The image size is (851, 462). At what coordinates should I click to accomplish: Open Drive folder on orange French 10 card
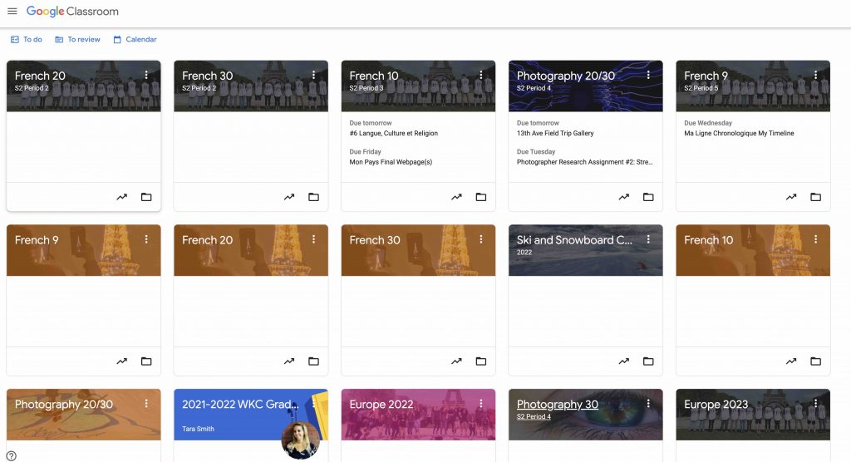816,361
